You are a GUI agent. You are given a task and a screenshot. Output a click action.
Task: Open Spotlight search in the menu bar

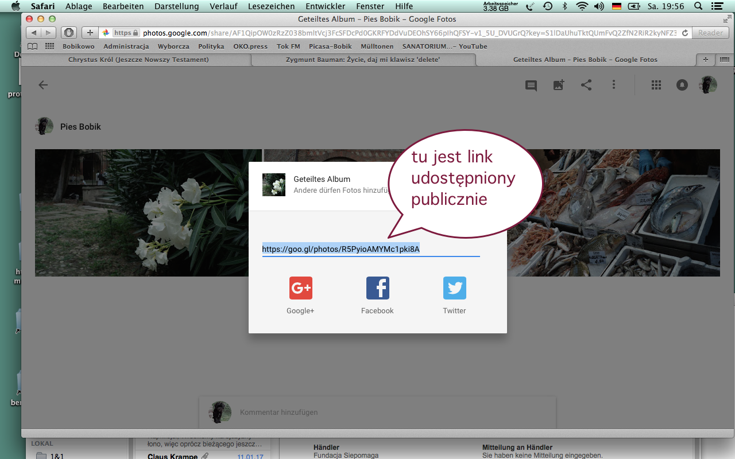698,6
